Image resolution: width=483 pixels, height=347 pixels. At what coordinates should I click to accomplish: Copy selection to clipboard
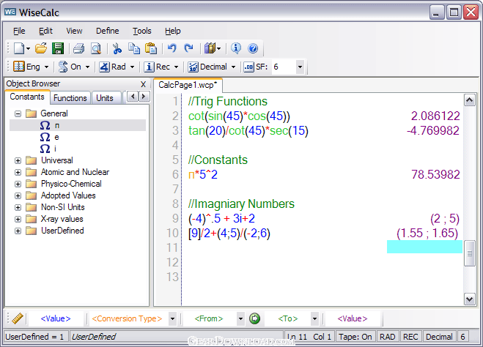134,48
